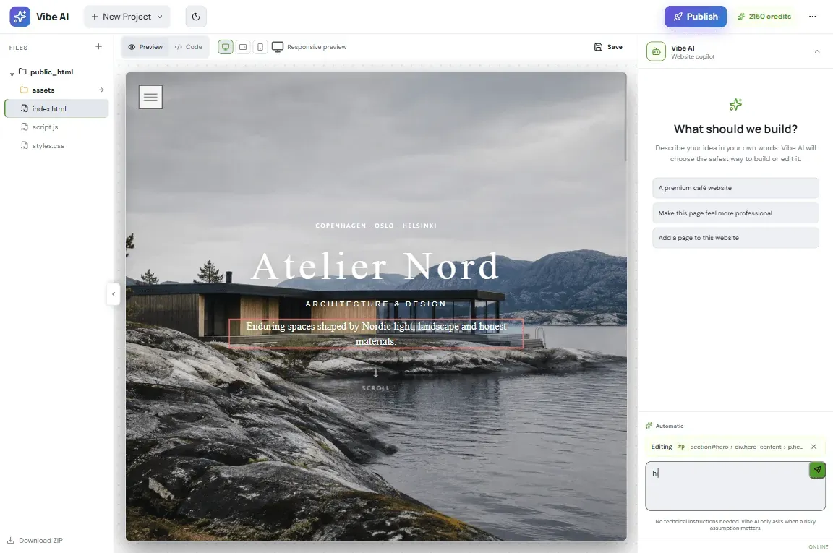Send the prompt with the green arrow
This screenshot has height=553, width=833.
817,470
